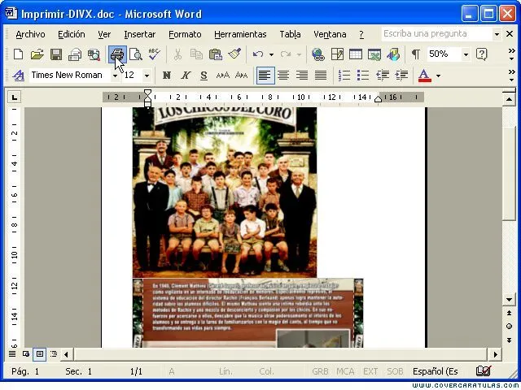The image size is (521, 390).
Task: Toggle center text alignment
Action: coord(283,76)
